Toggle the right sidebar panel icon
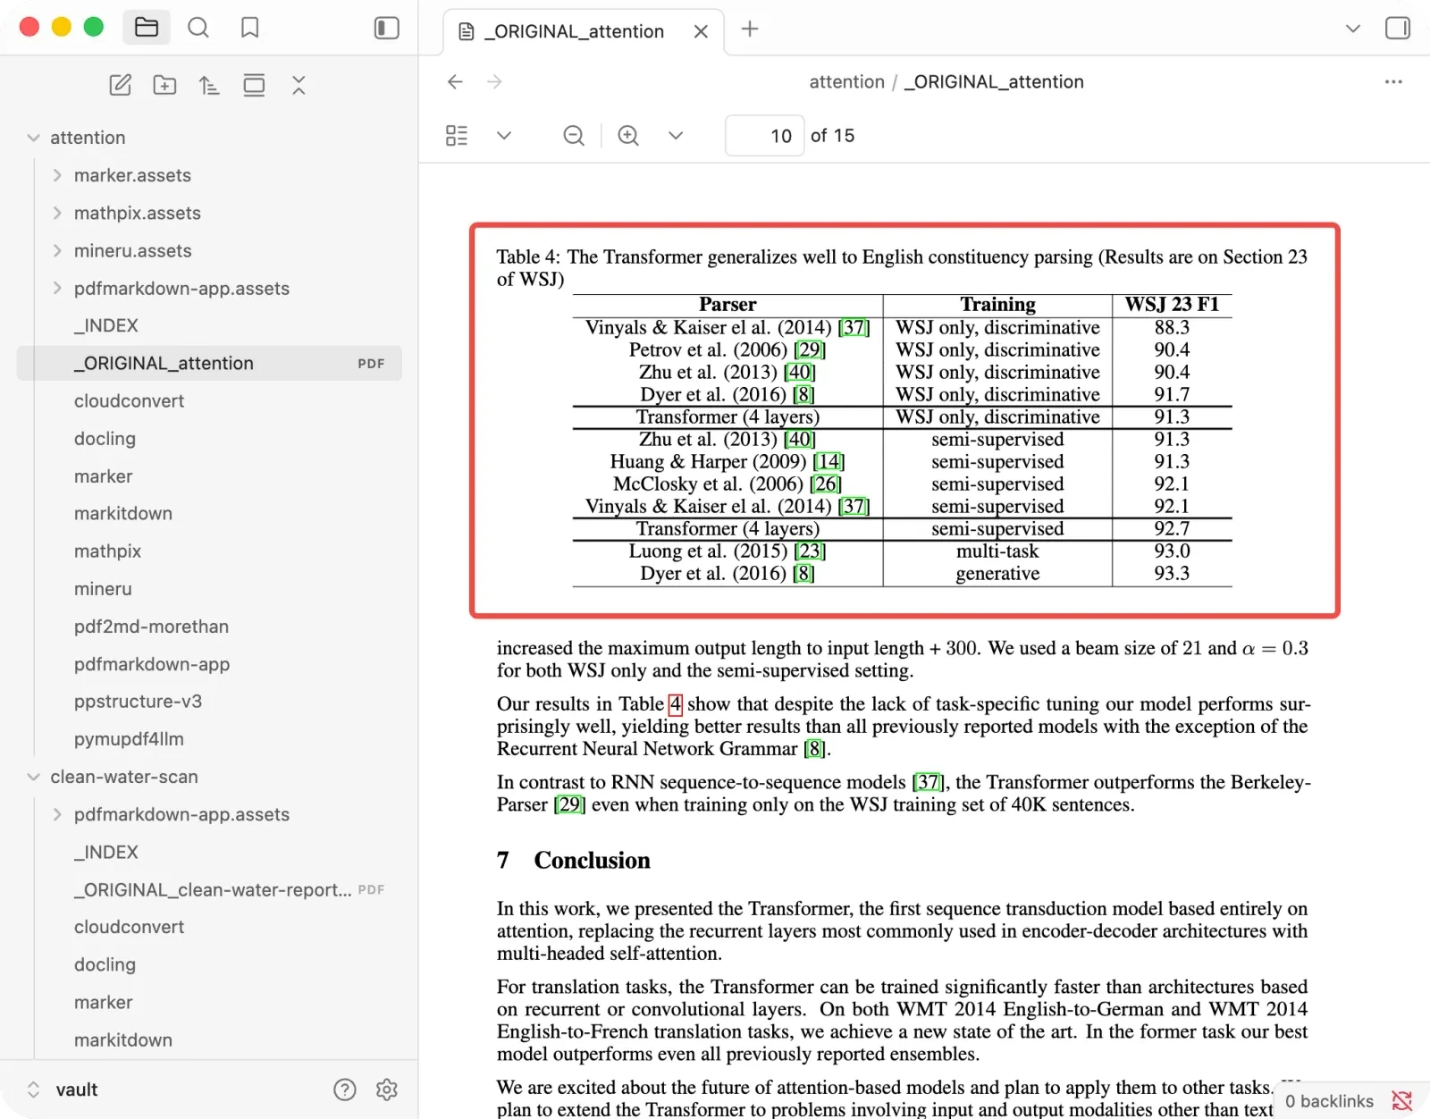Viewport: 1430px width, 1119px height. click(x=1398, y=28)
